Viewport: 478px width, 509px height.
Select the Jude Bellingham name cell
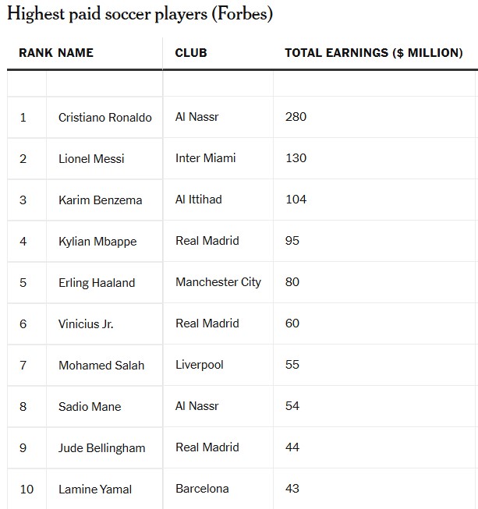(x=102, y=448)
